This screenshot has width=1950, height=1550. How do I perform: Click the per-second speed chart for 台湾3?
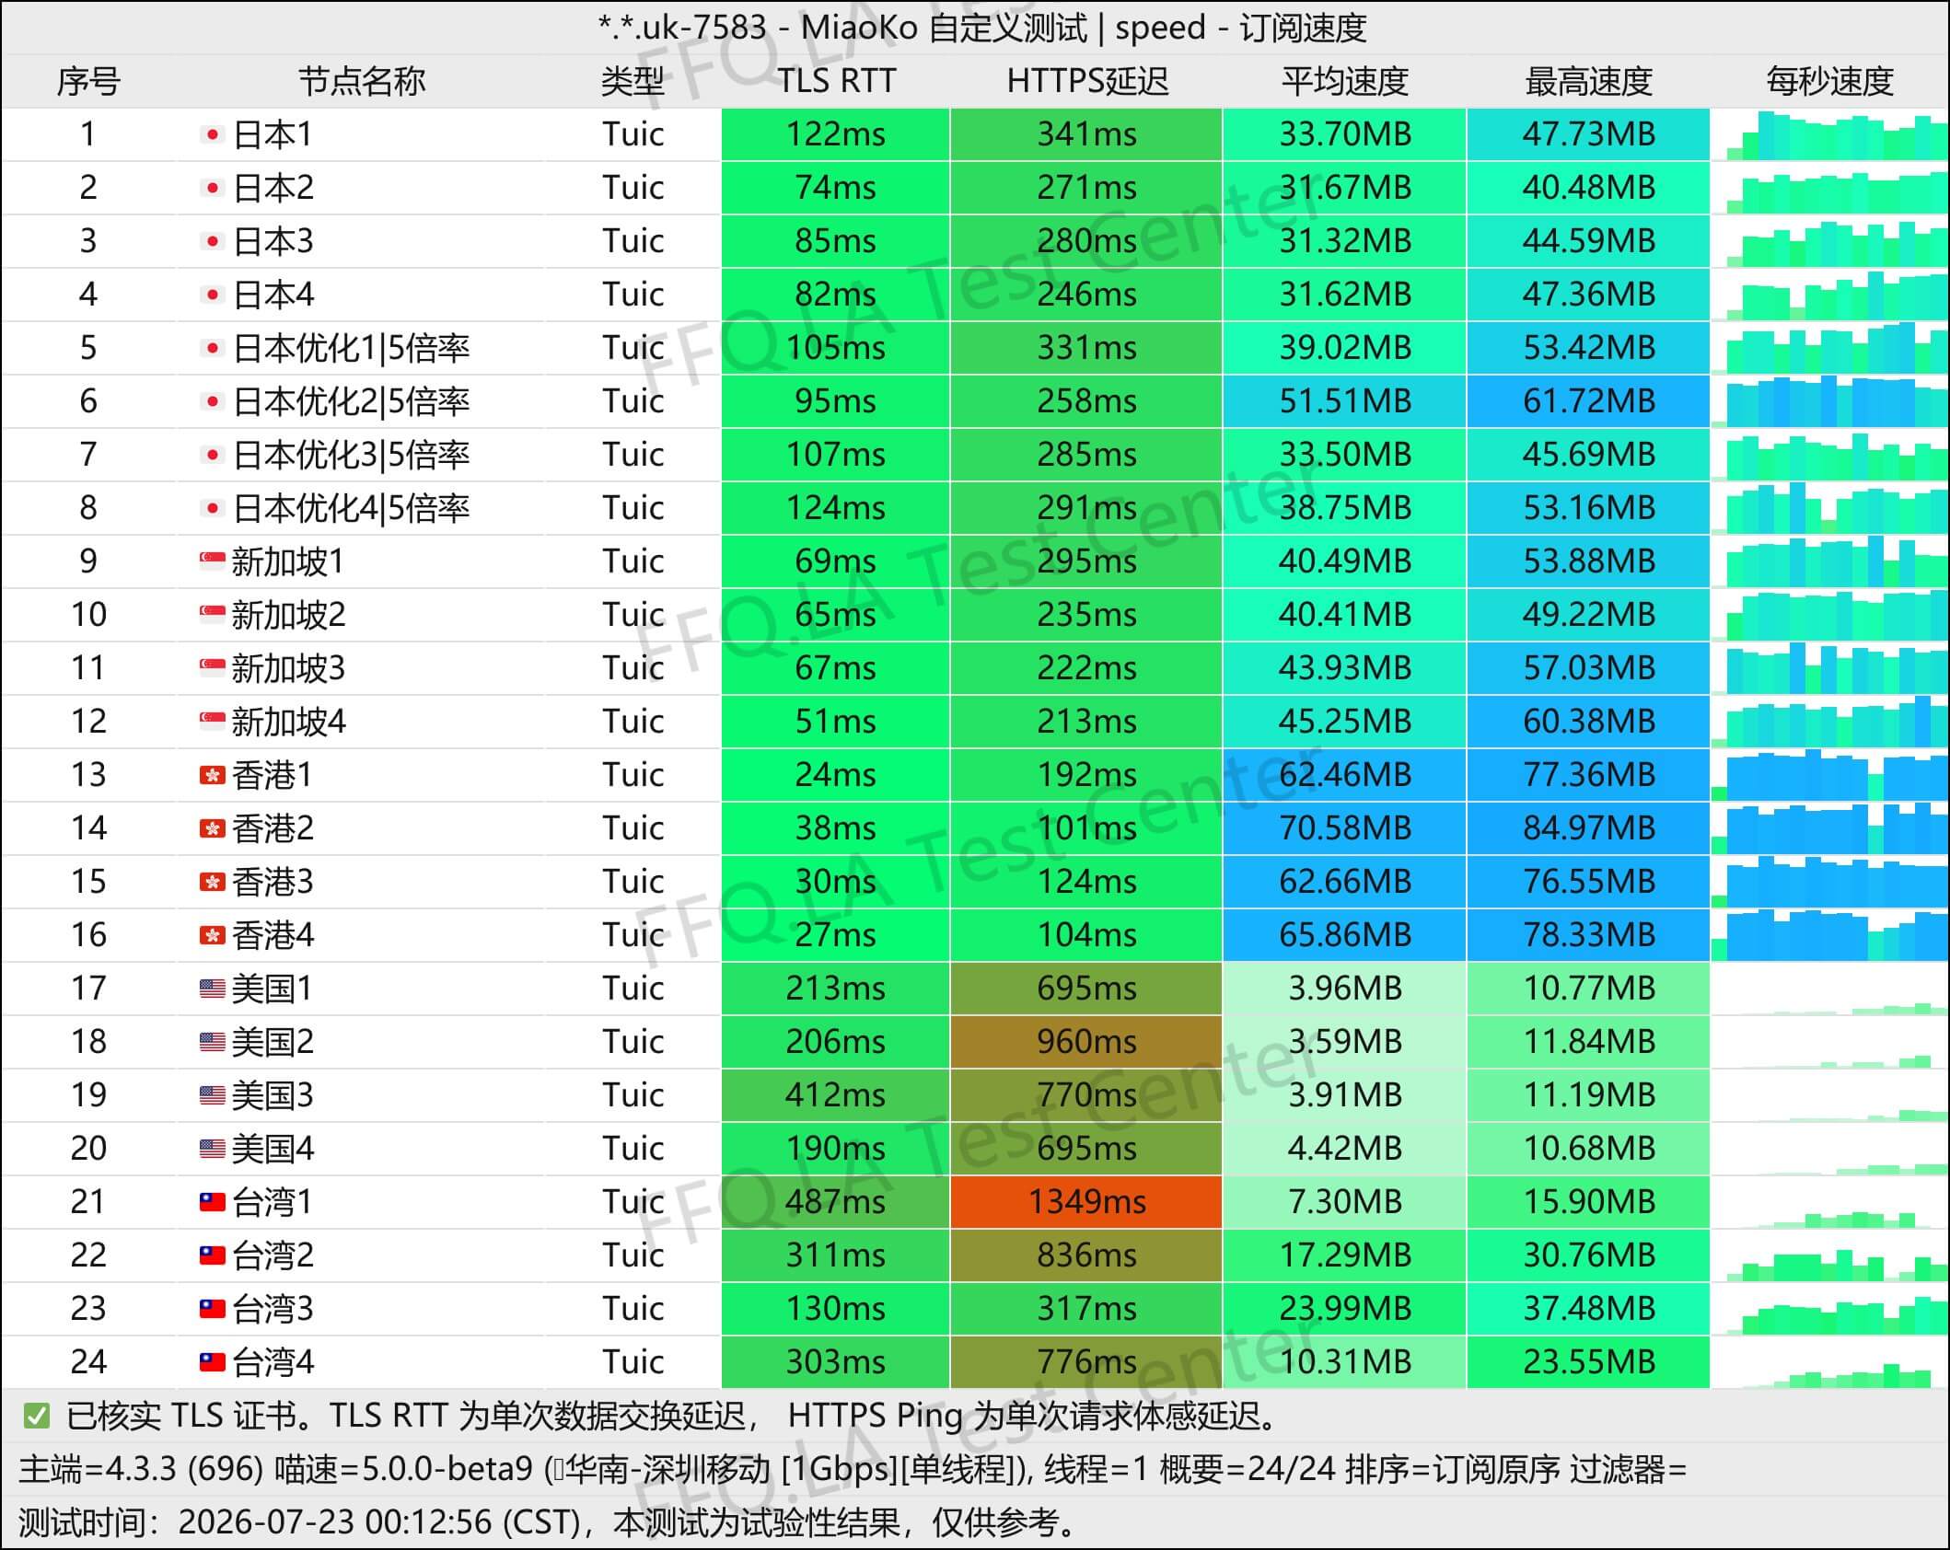1829,1309
